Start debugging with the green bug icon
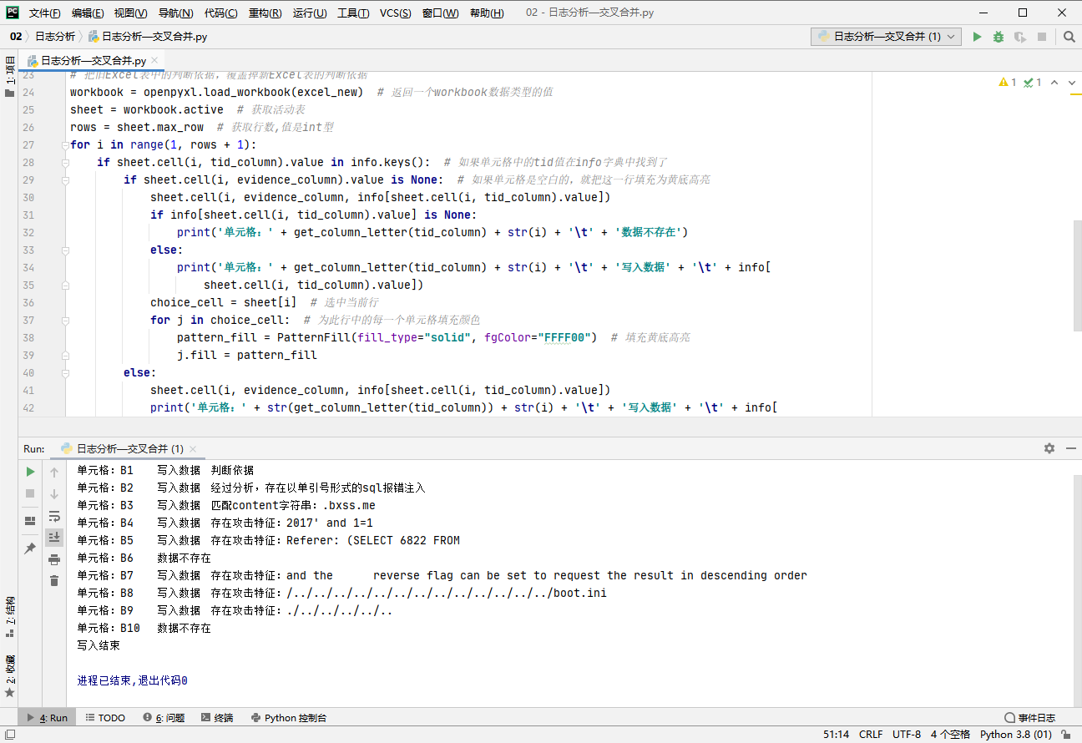This screenshot has width=1082, height=743. [x=999, y=37]
